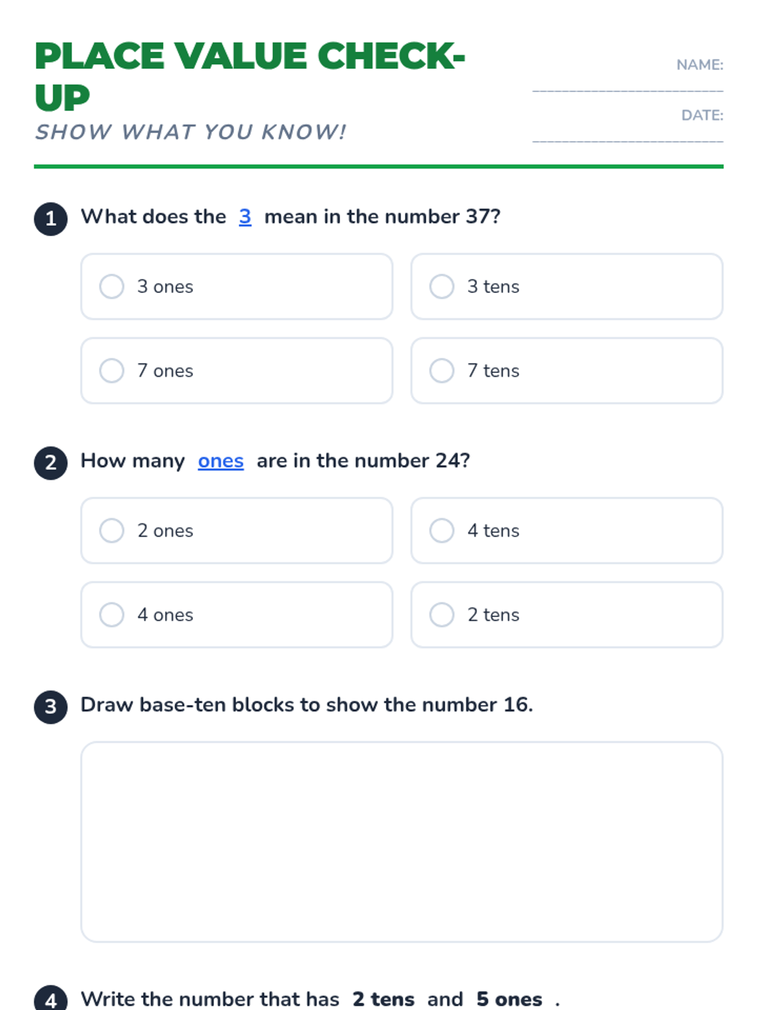Click the bold "2 tens" text in question 4
Image resolution: width=757 pixels, height=1010 pixels.
(384, 999)
